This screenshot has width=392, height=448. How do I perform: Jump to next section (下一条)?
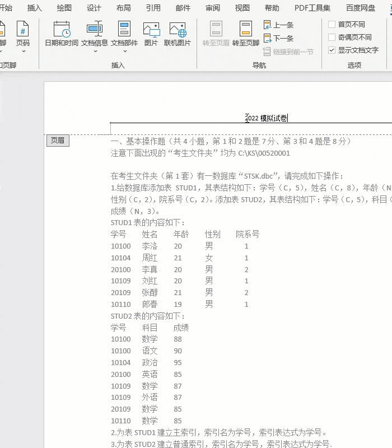click(278, 38)
